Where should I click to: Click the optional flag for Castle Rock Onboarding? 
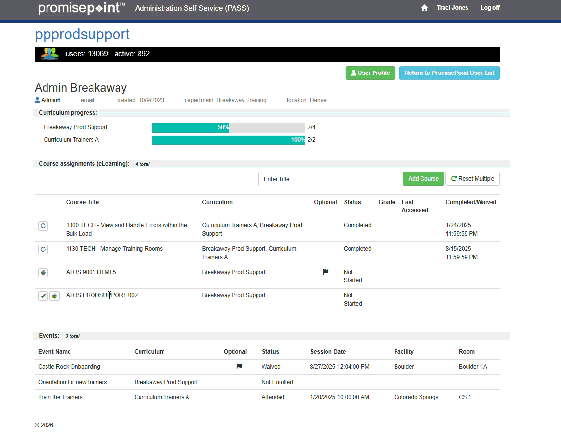(239, 366)
